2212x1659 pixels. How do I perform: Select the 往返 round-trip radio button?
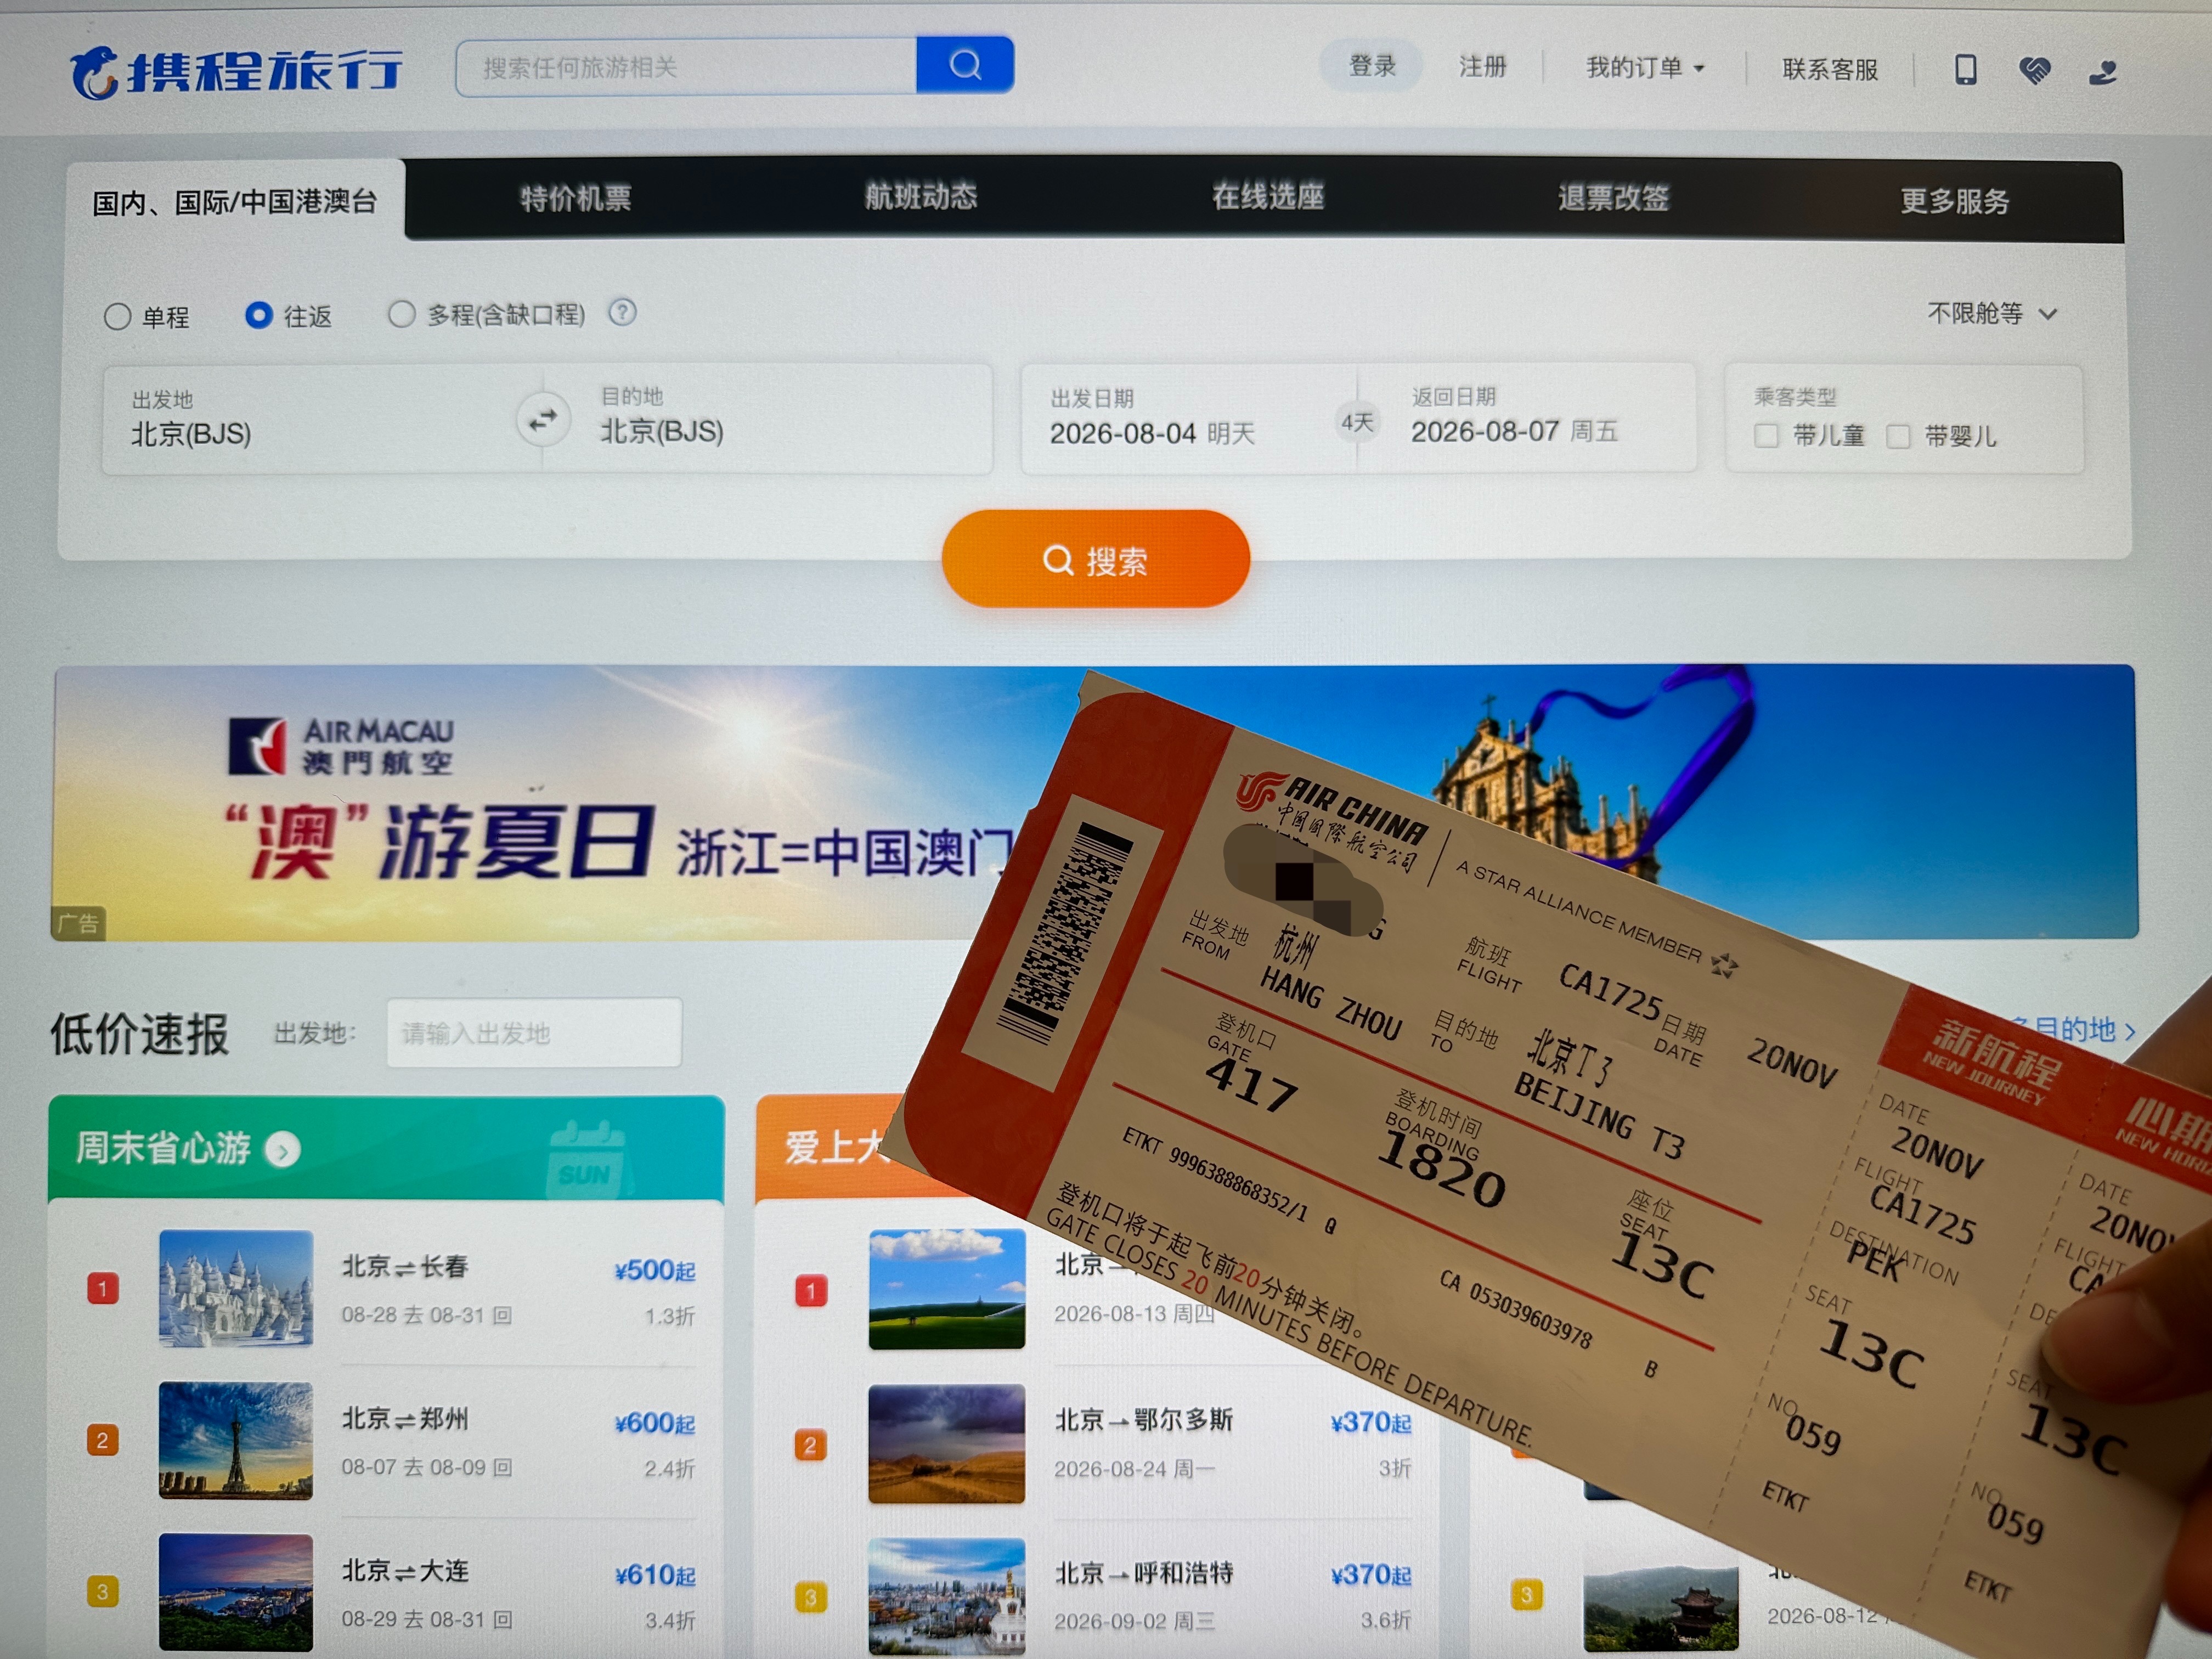259,315
